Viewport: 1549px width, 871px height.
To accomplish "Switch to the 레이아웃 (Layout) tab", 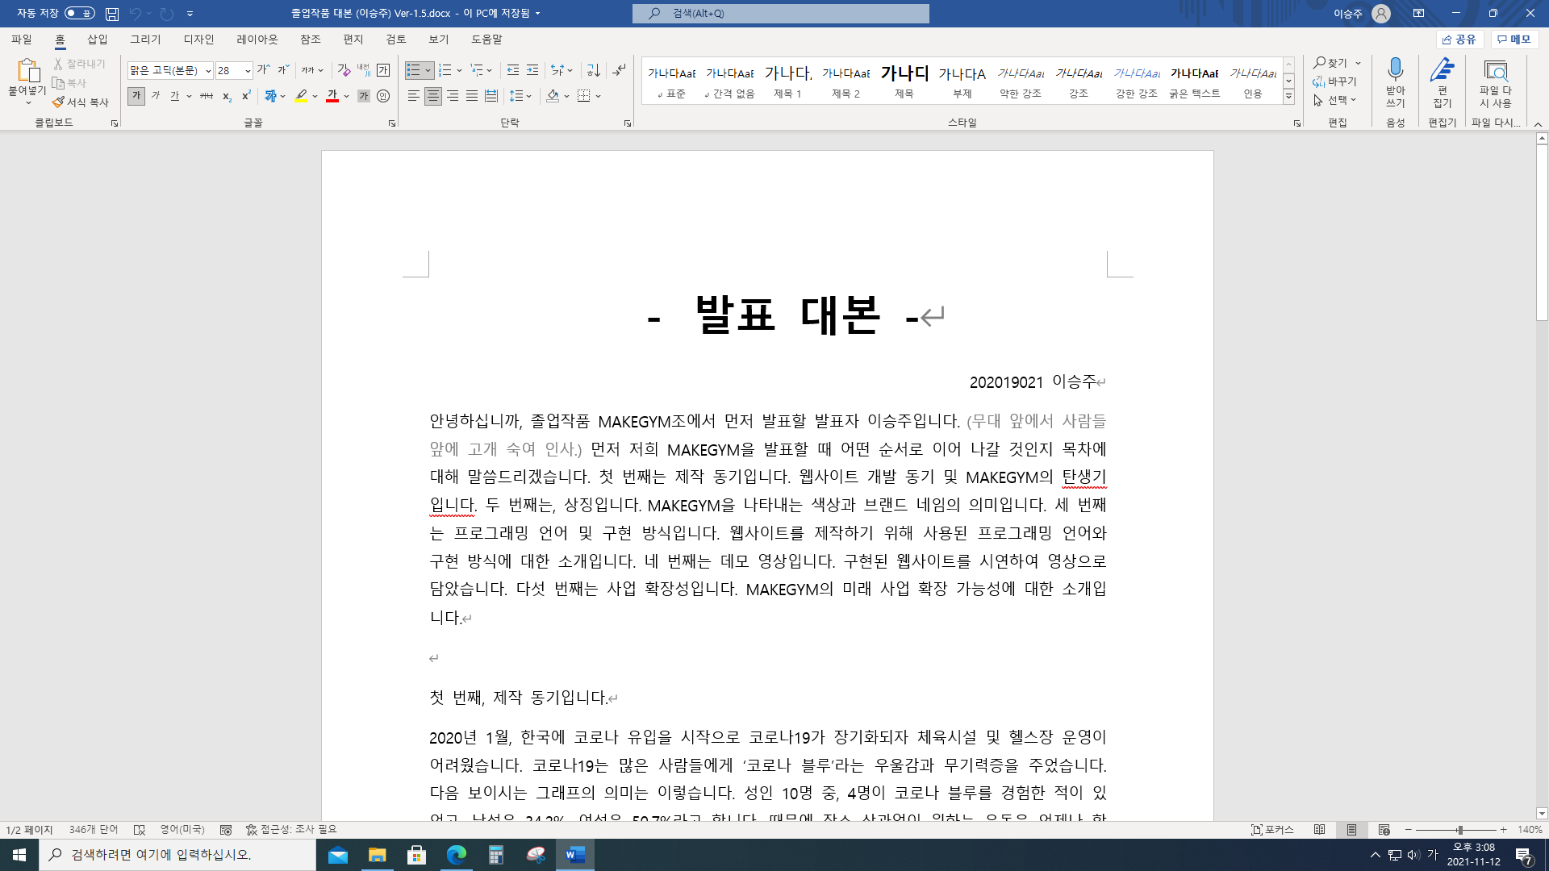I will (257, 40).
